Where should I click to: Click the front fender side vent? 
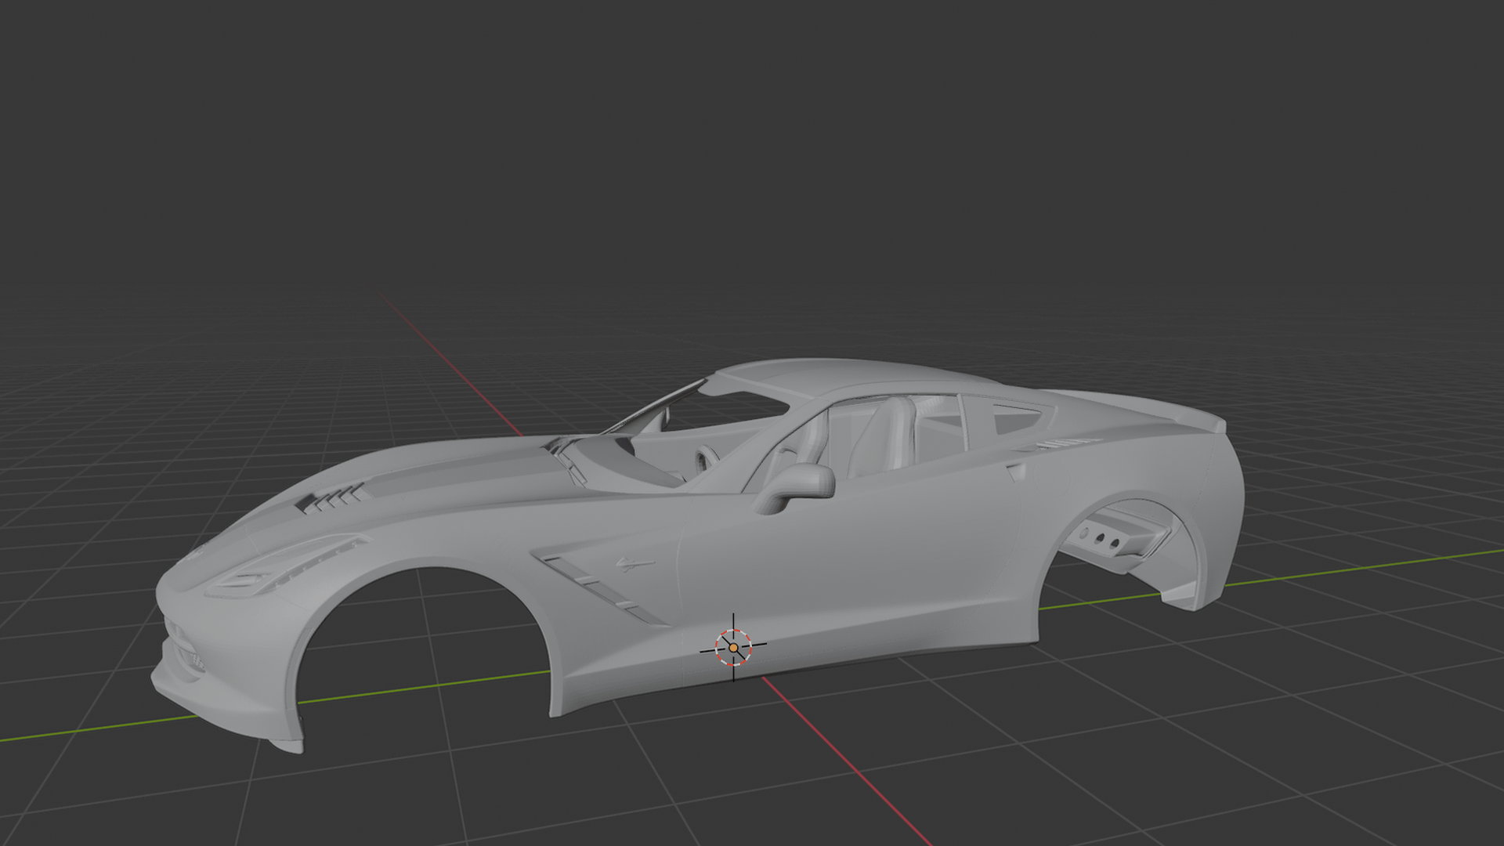pos(602,590)
